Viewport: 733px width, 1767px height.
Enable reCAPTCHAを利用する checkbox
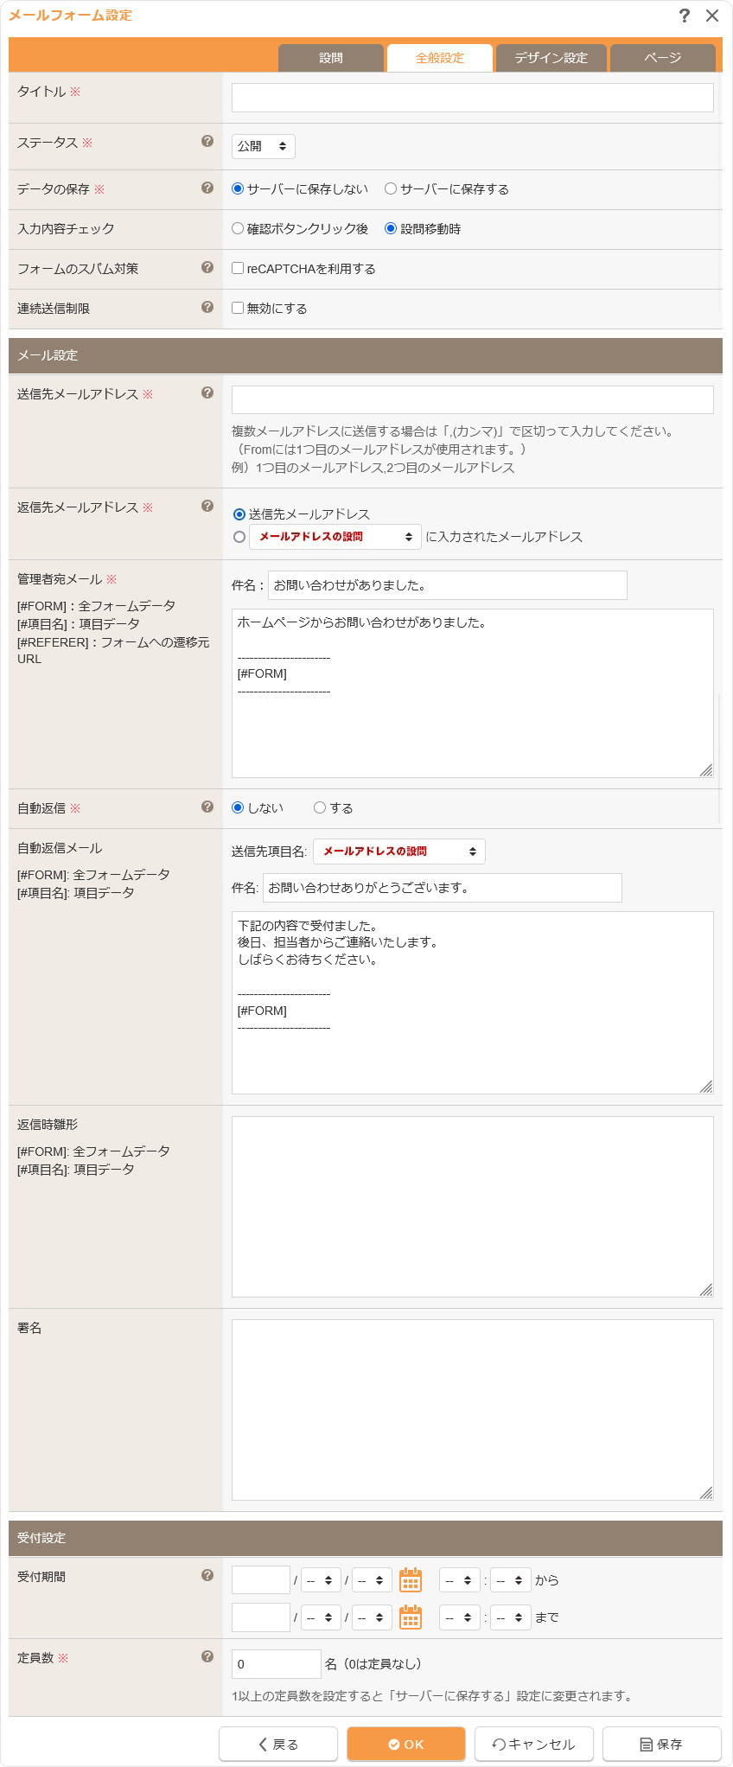(x=238, y=269)
